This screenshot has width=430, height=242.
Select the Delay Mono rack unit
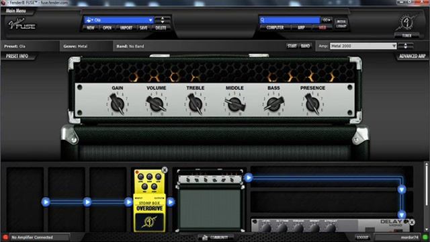[331, 226]
